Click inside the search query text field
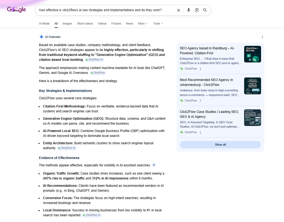 [104, 10]
